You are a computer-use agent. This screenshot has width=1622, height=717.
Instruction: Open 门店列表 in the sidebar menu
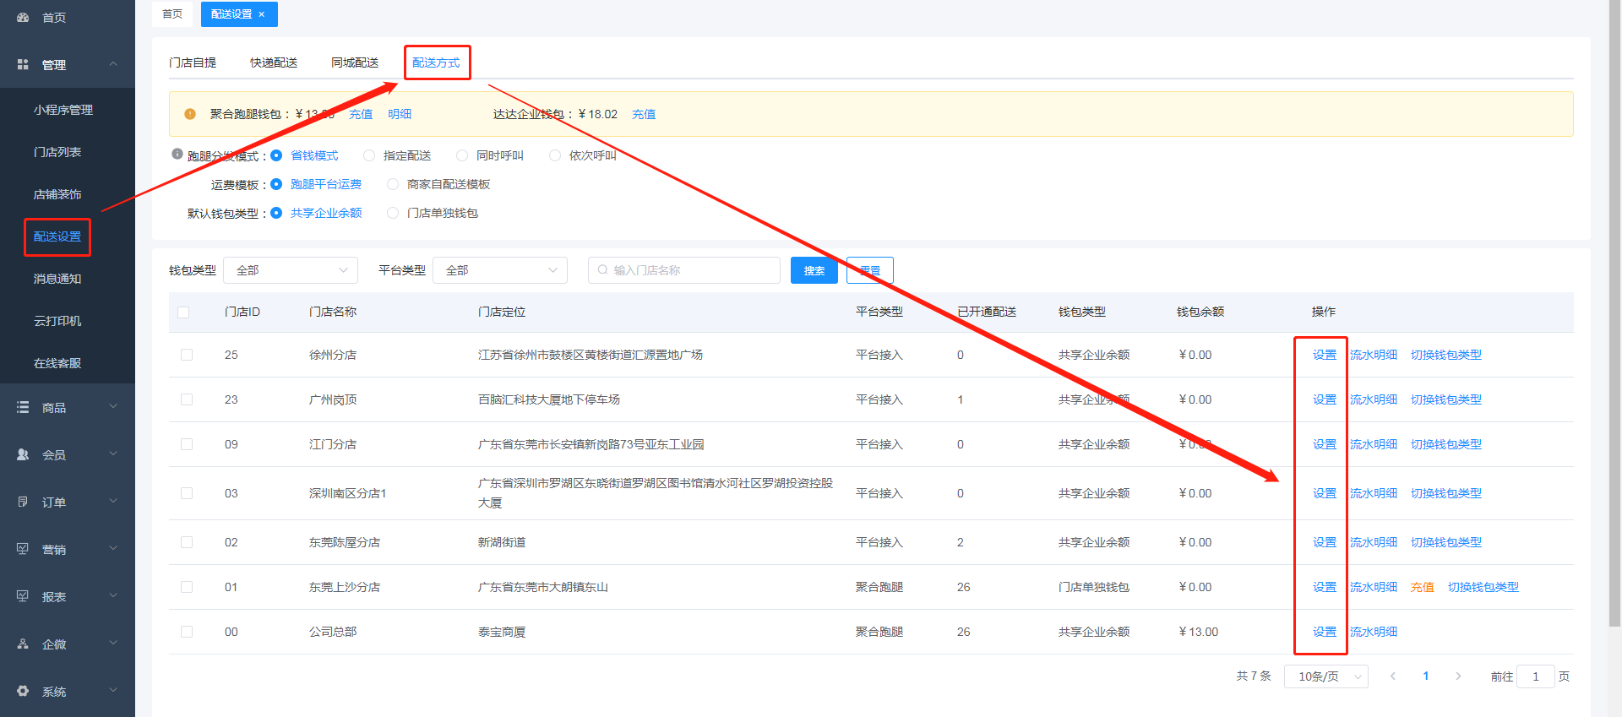[x=57, y=152]
